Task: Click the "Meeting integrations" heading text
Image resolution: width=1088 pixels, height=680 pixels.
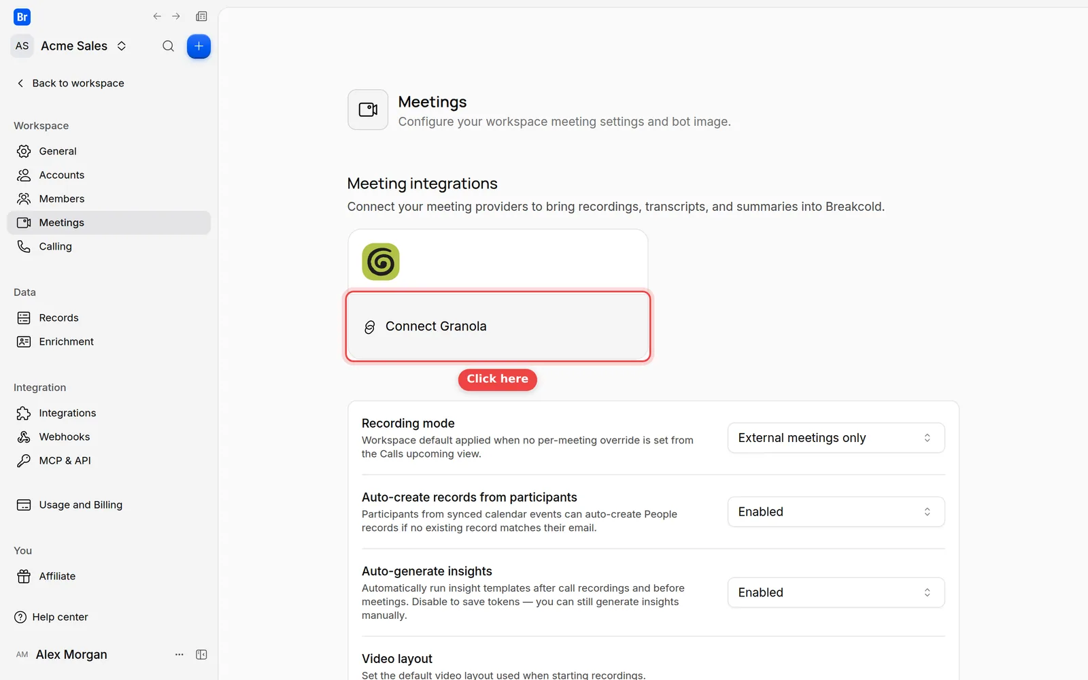Action: coord(422,184)
